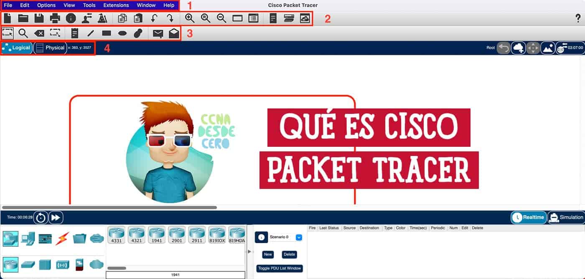Pick the 819IOX router device
Screen dimensions: 585x279
coord(217,235)
